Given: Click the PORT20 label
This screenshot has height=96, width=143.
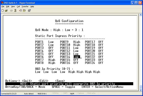Looking at the screenshot, I should 90,51.
